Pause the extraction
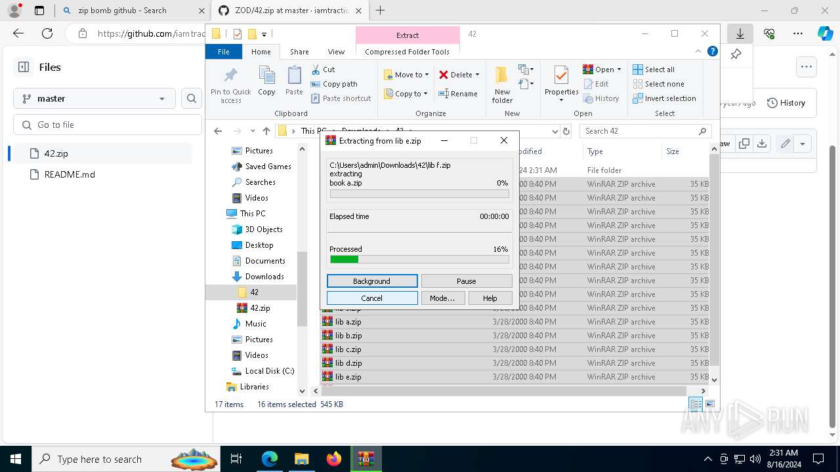840x472 pixels. (467, 281)
